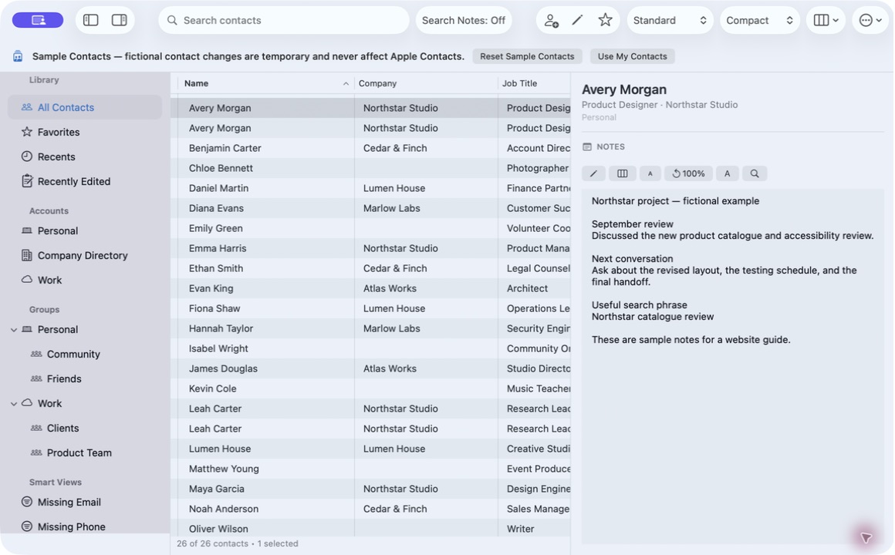Select the Work account under Accounts
895x555 pixels.
[x=84, y=280]
